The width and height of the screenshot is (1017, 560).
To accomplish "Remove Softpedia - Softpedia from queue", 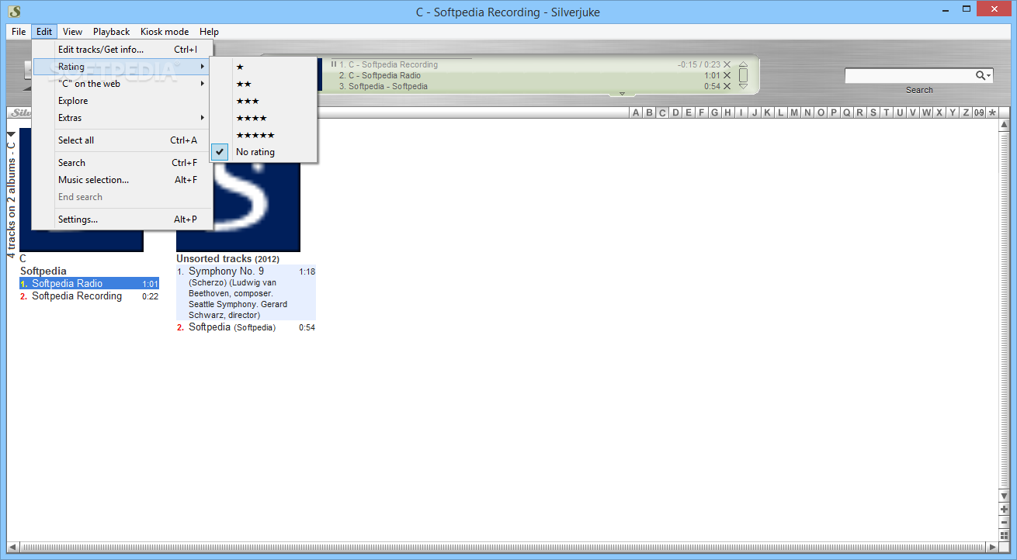I will click(x=727, y=87).
